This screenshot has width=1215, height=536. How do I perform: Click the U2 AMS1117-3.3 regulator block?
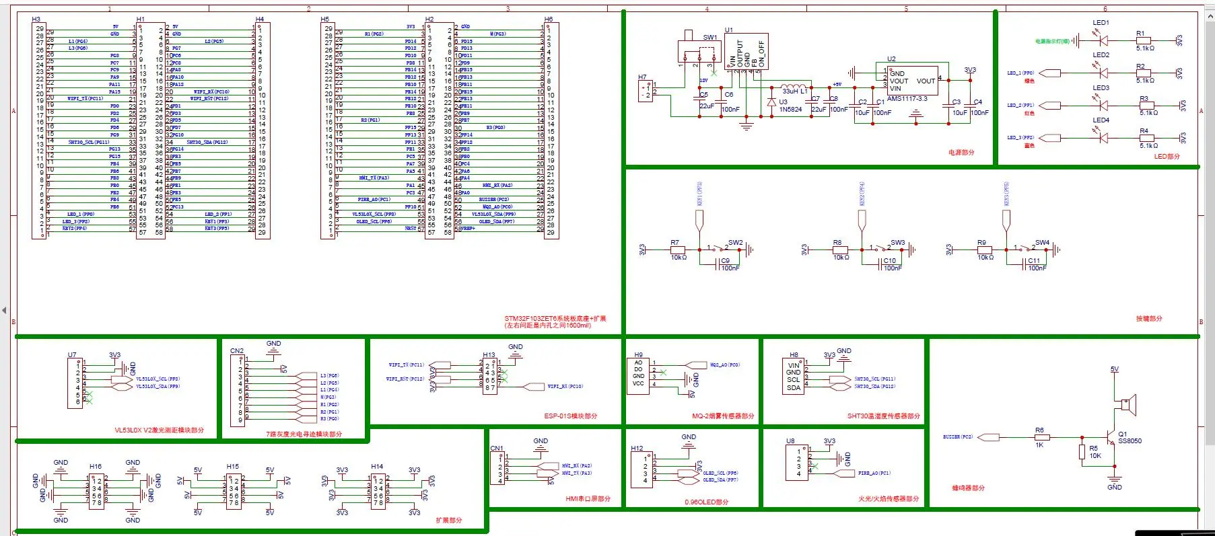[911, 81]
